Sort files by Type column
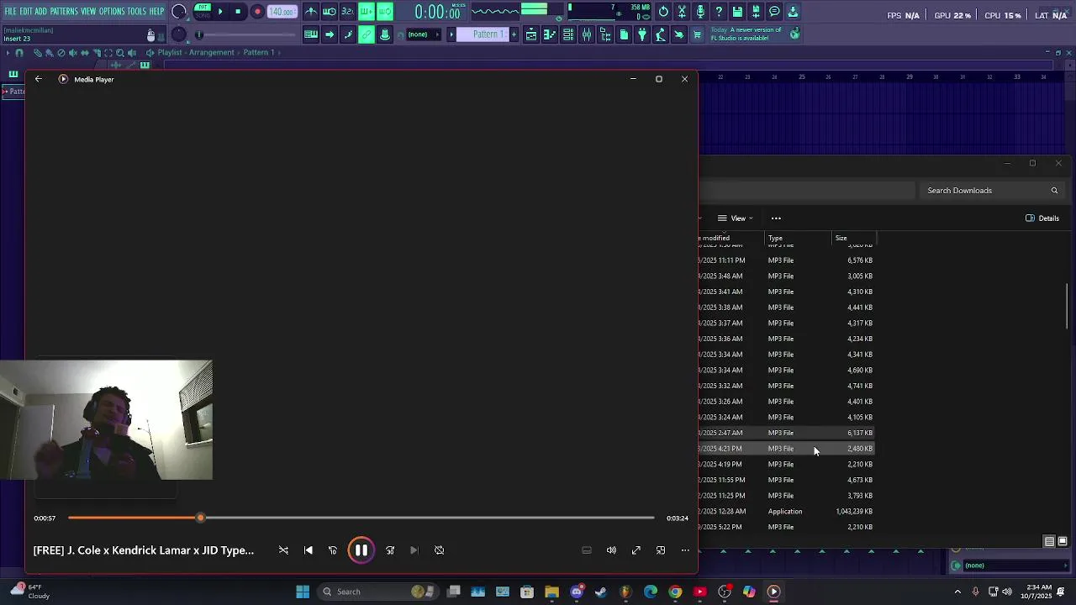 pyautogui.click(x=797, y=238)
